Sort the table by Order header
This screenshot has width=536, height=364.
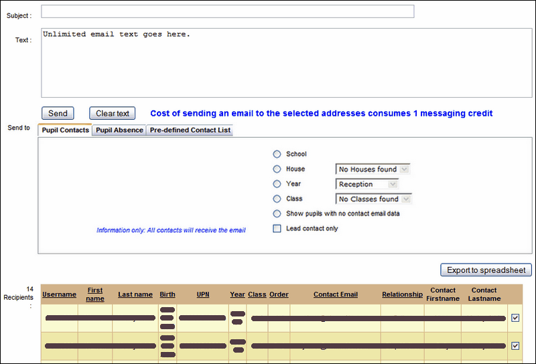click(x=279, y=294)
